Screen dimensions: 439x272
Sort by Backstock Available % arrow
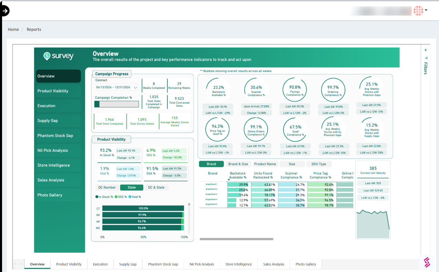(229, 180)
